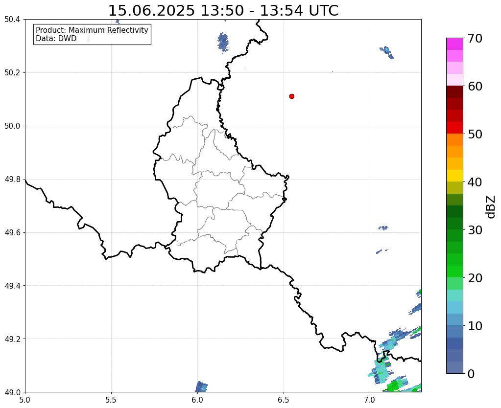
Task: Click the latitude label 49.2
Action: coord(12,339)
